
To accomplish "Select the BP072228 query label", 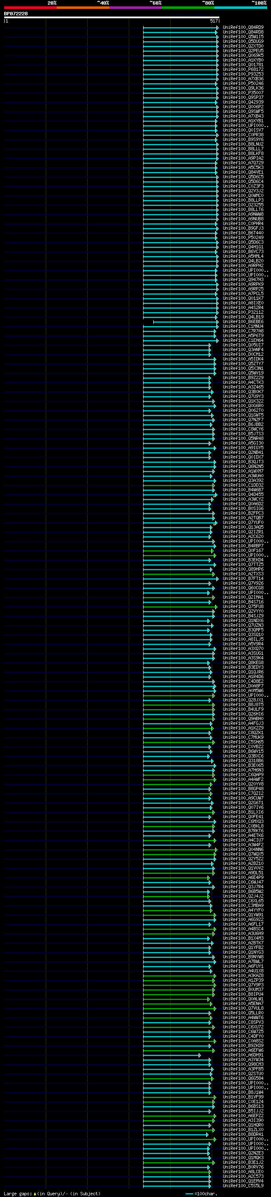I will tap(16, 14).
